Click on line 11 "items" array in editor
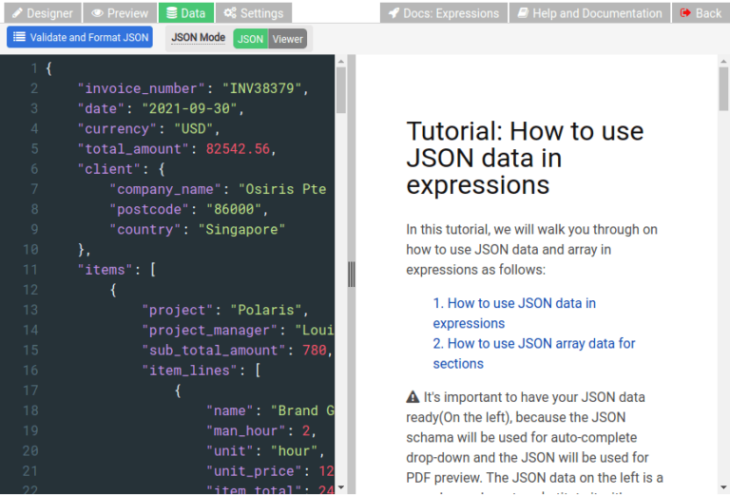Viewport: 730px width, 495px height. tap(101, 269)
